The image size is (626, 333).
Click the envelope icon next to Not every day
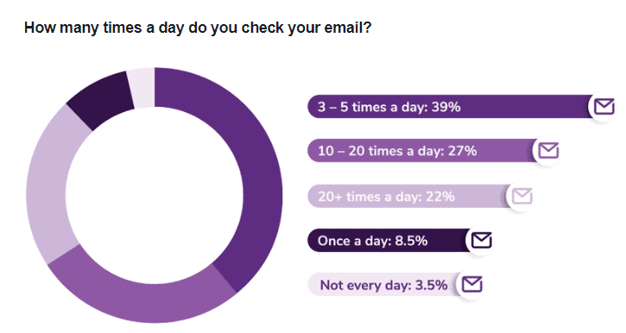[472, 285]
